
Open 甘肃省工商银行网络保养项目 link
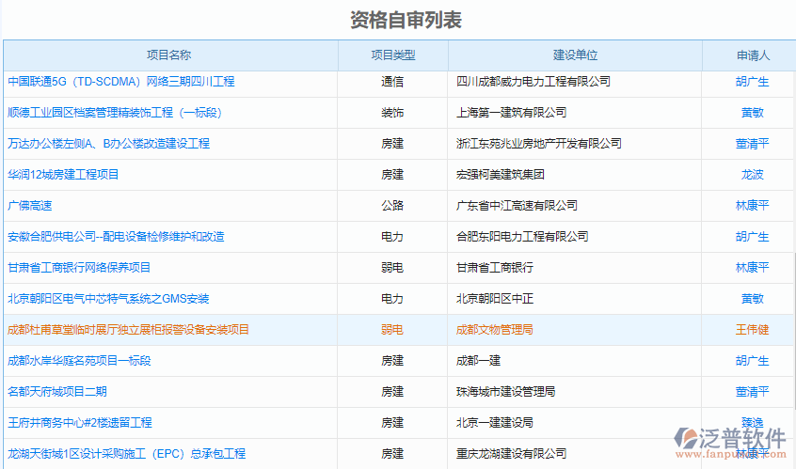coord(79,268)
